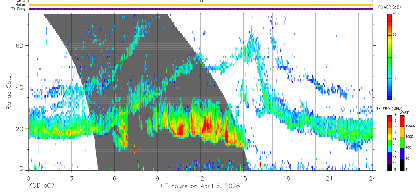Click the TX FRQ (MHz) legend title
This screenshot has height=193, width=419.
[389, 109]
